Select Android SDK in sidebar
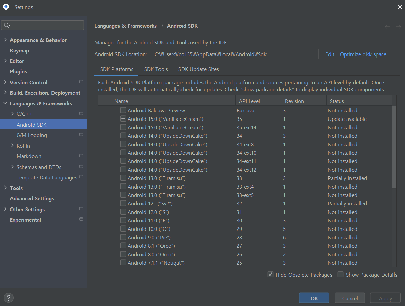Screen dimensions: 405x306 coord(44,125)
